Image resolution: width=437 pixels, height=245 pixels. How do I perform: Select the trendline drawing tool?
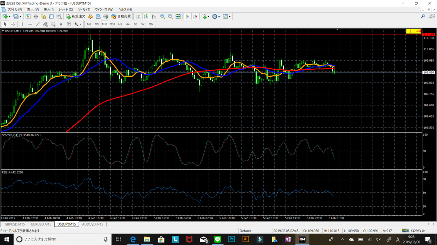38,24
